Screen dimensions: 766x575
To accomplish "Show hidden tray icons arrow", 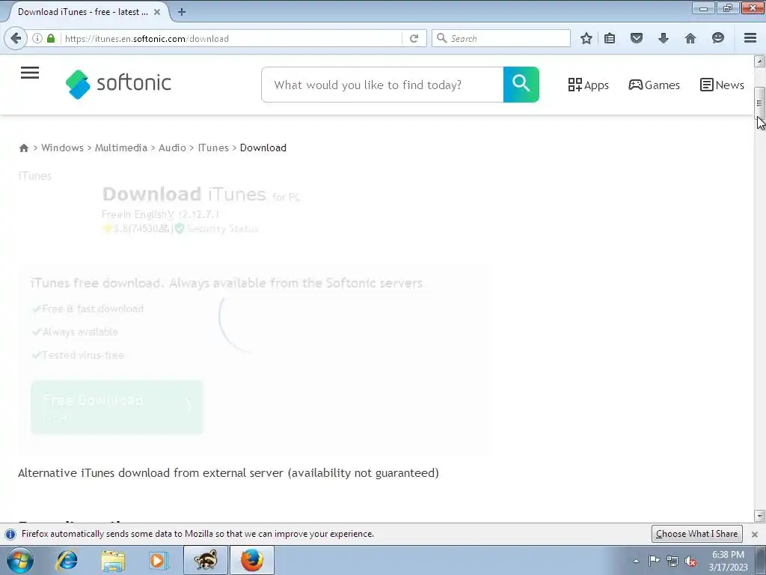I will [x=636, y=562].
